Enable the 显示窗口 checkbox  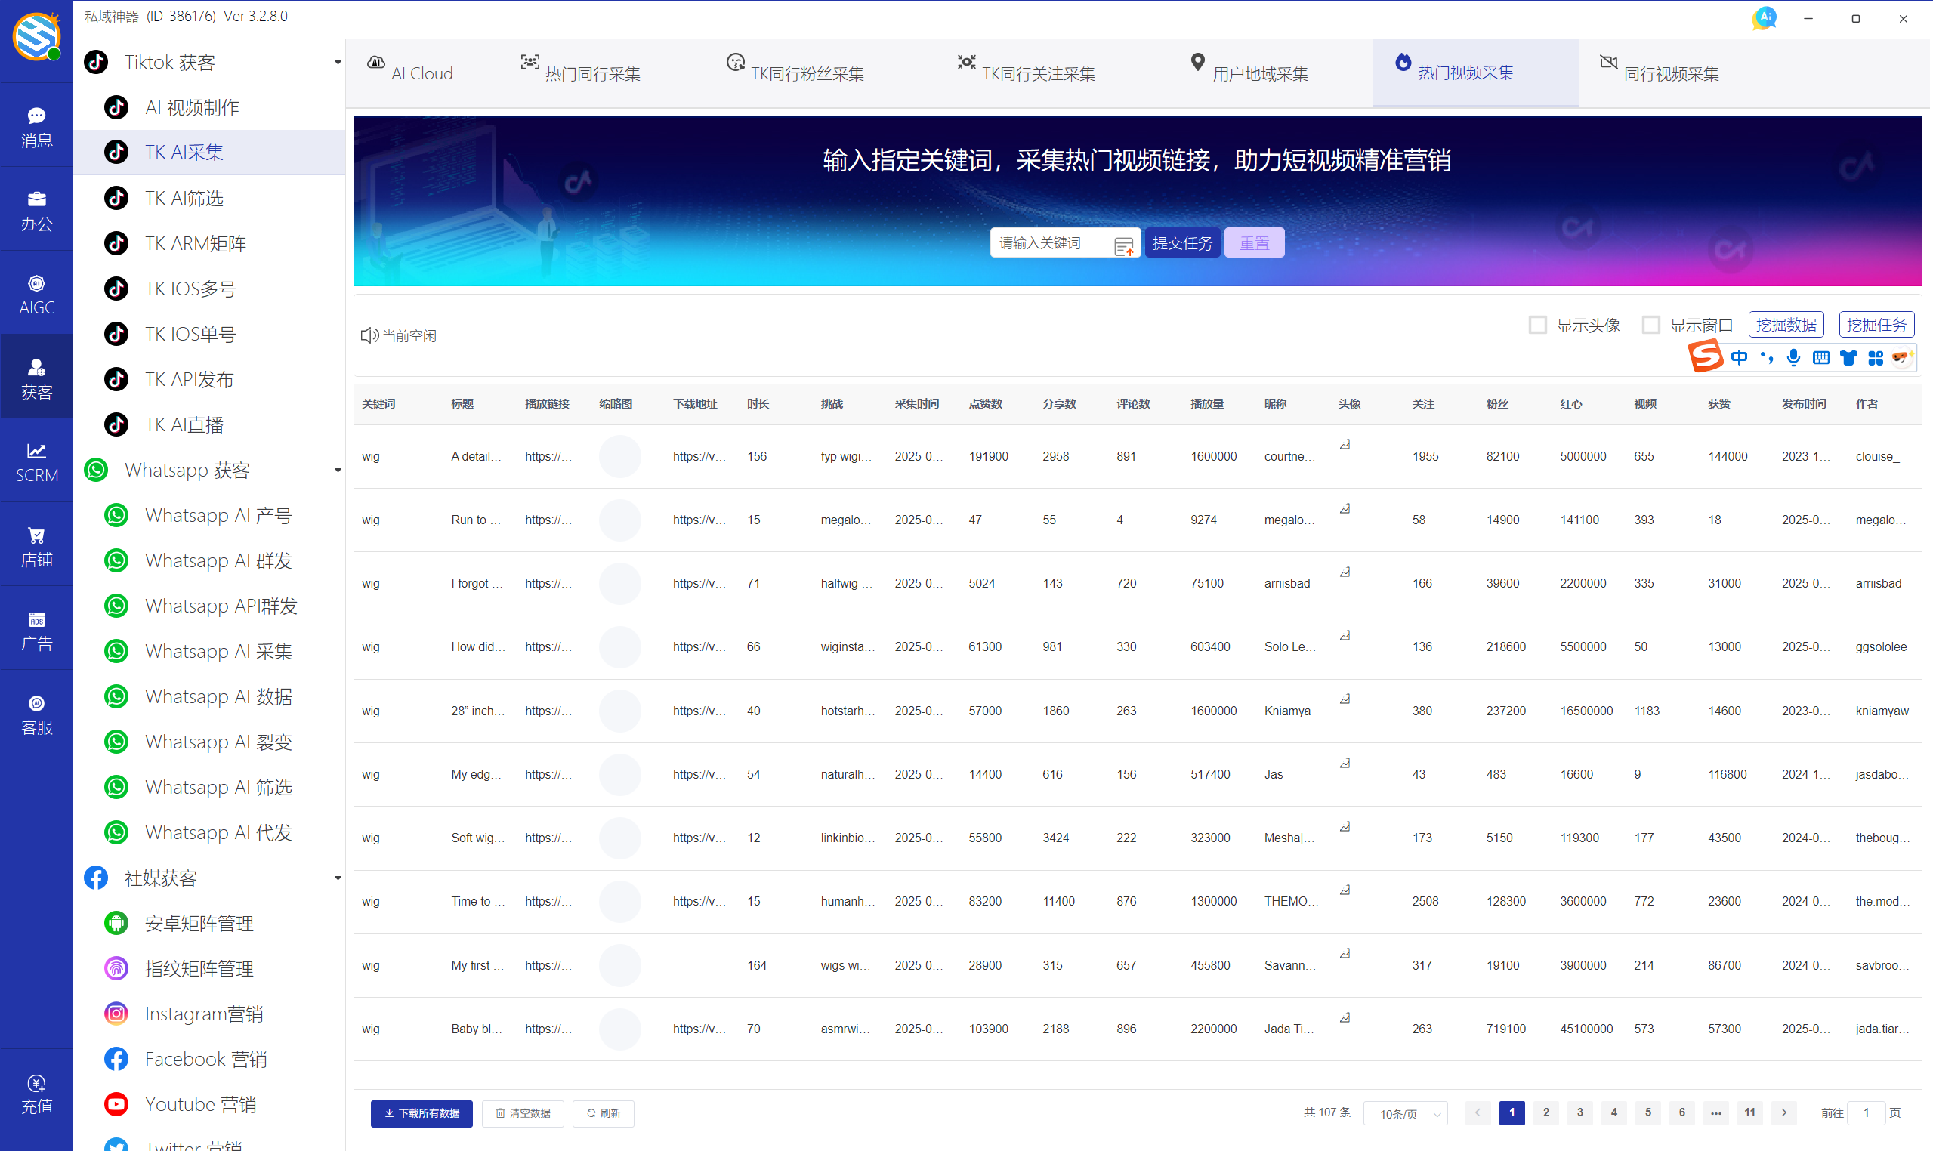1650,325
